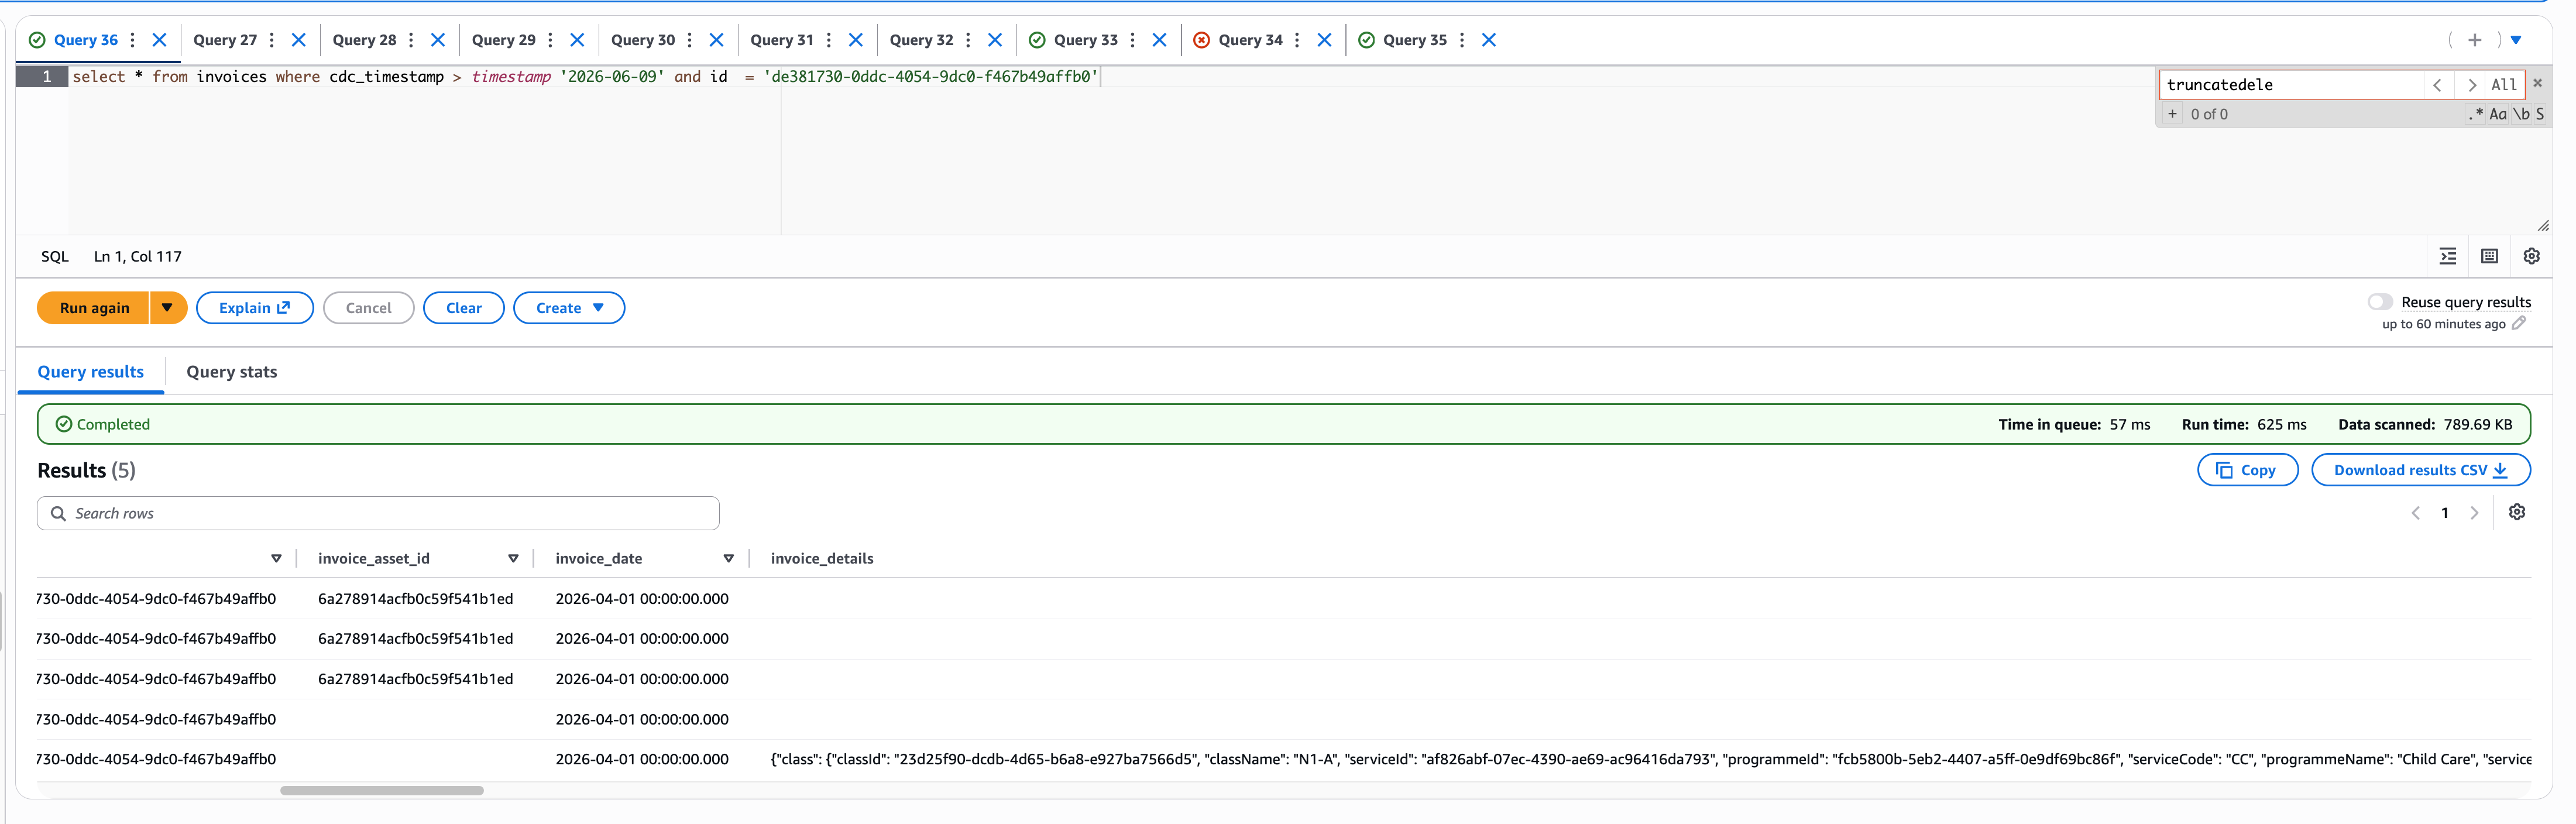This screenshot has width=2576, height=824.
Task: Close the Query 32 tab
Action: coord(994,40)
